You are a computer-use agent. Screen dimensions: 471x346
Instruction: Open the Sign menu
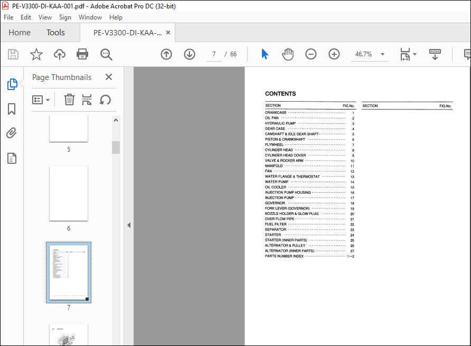[65, 17]
